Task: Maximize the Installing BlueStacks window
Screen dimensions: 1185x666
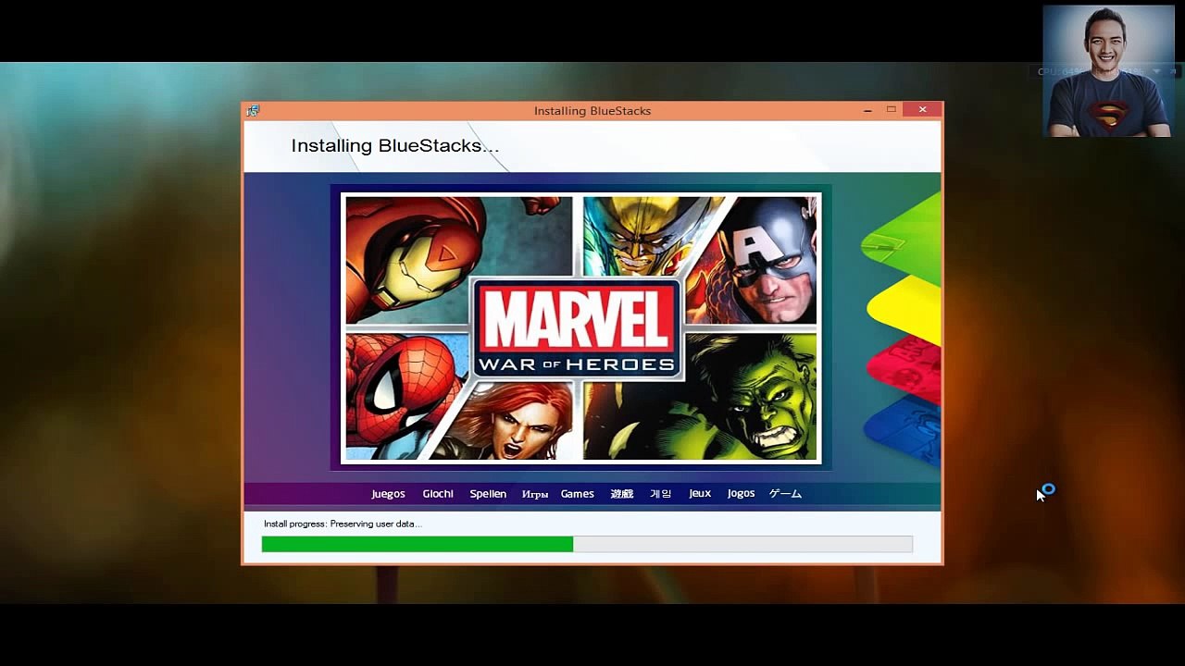Action: 891,109
